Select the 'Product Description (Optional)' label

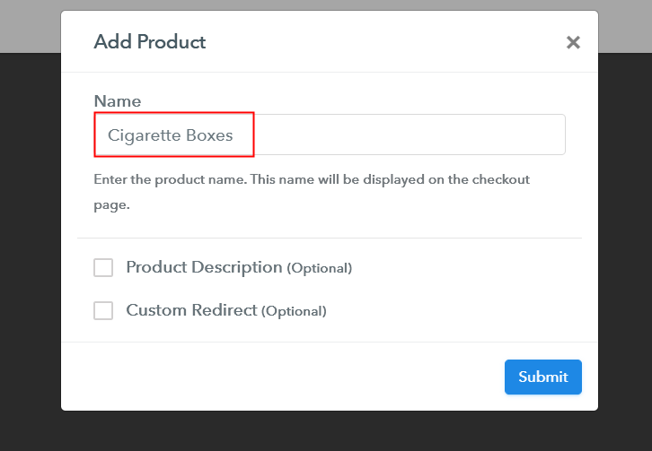(x=239, y=267)
